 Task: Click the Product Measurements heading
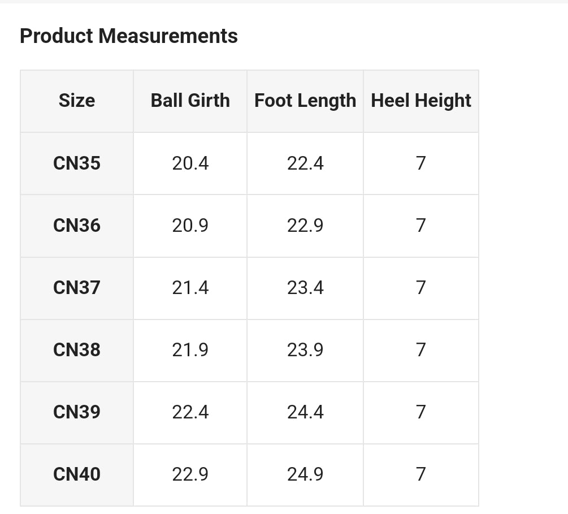[x=129, y=36]
